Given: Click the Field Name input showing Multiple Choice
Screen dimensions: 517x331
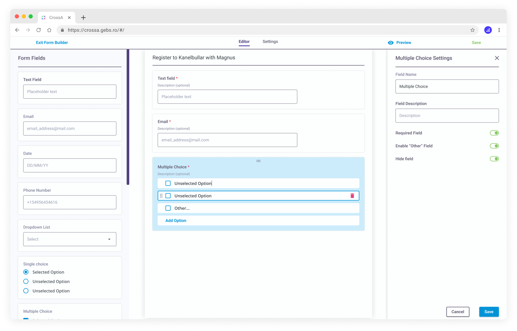Looking at the screenshot, I should [x=447, y=86].
